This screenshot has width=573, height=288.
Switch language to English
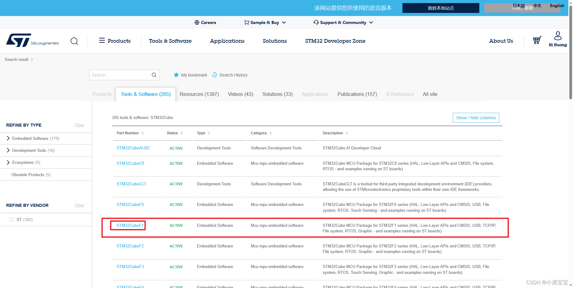(557, 6)
